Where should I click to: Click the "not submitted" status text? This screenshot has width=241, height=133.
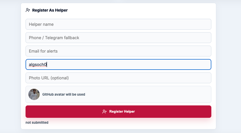(x=37, y=122)
